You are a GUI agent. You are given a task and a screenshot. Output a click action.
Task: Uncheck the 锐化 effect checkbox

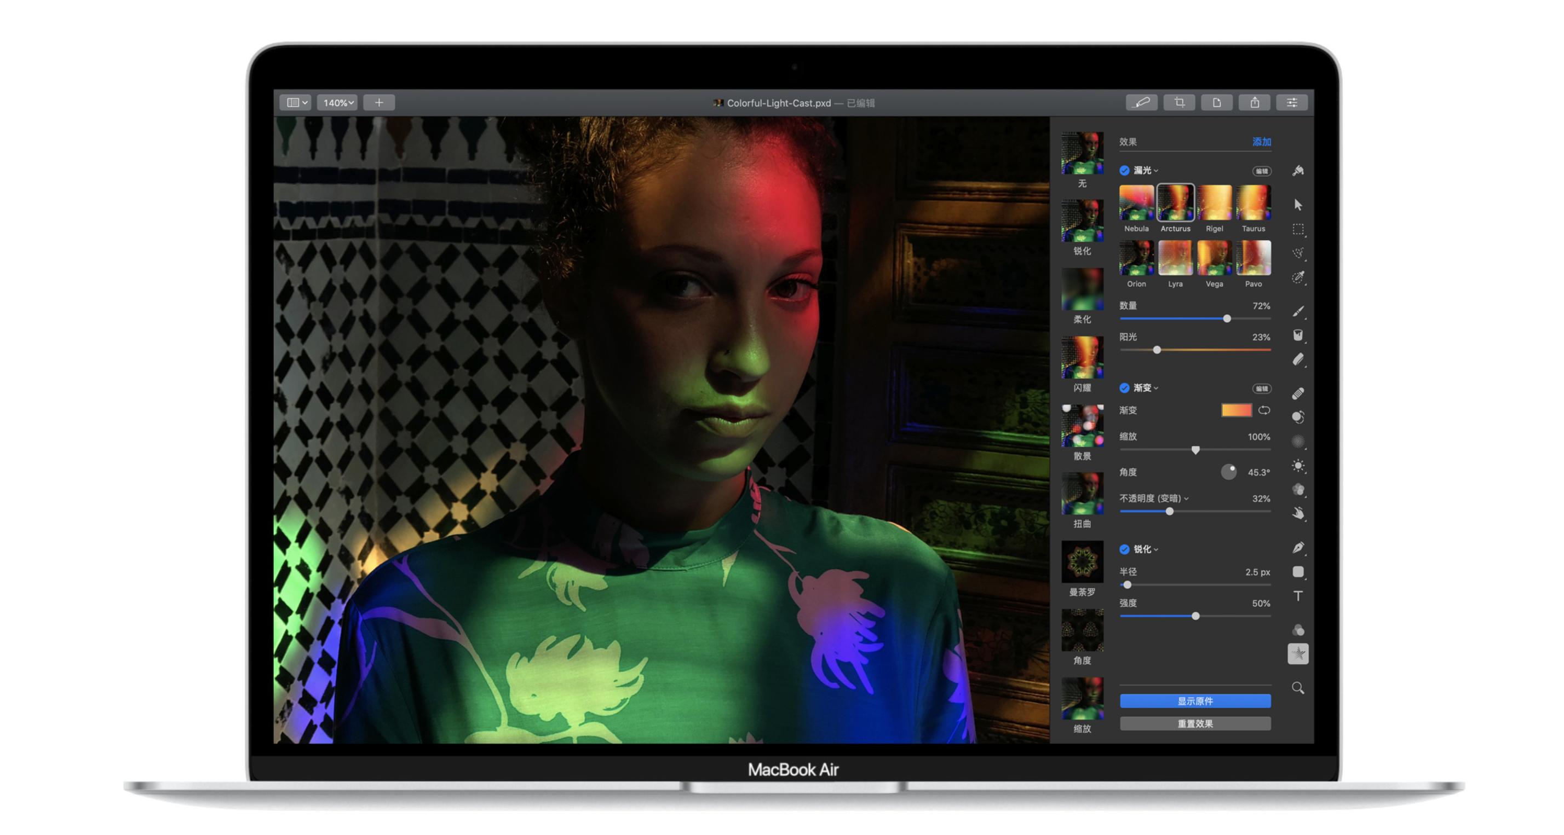click(1124, 549)
